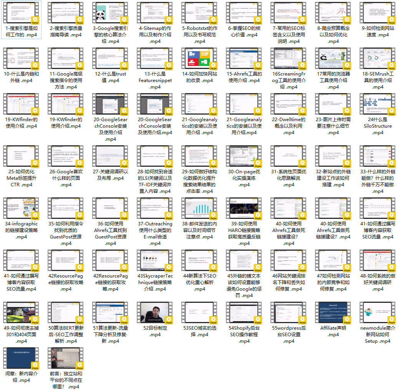This screenshot has width=398, height=391.
Task: Select the 34-infographic的链接建设策略 thumbnail
Action: [x=21, y=208]
